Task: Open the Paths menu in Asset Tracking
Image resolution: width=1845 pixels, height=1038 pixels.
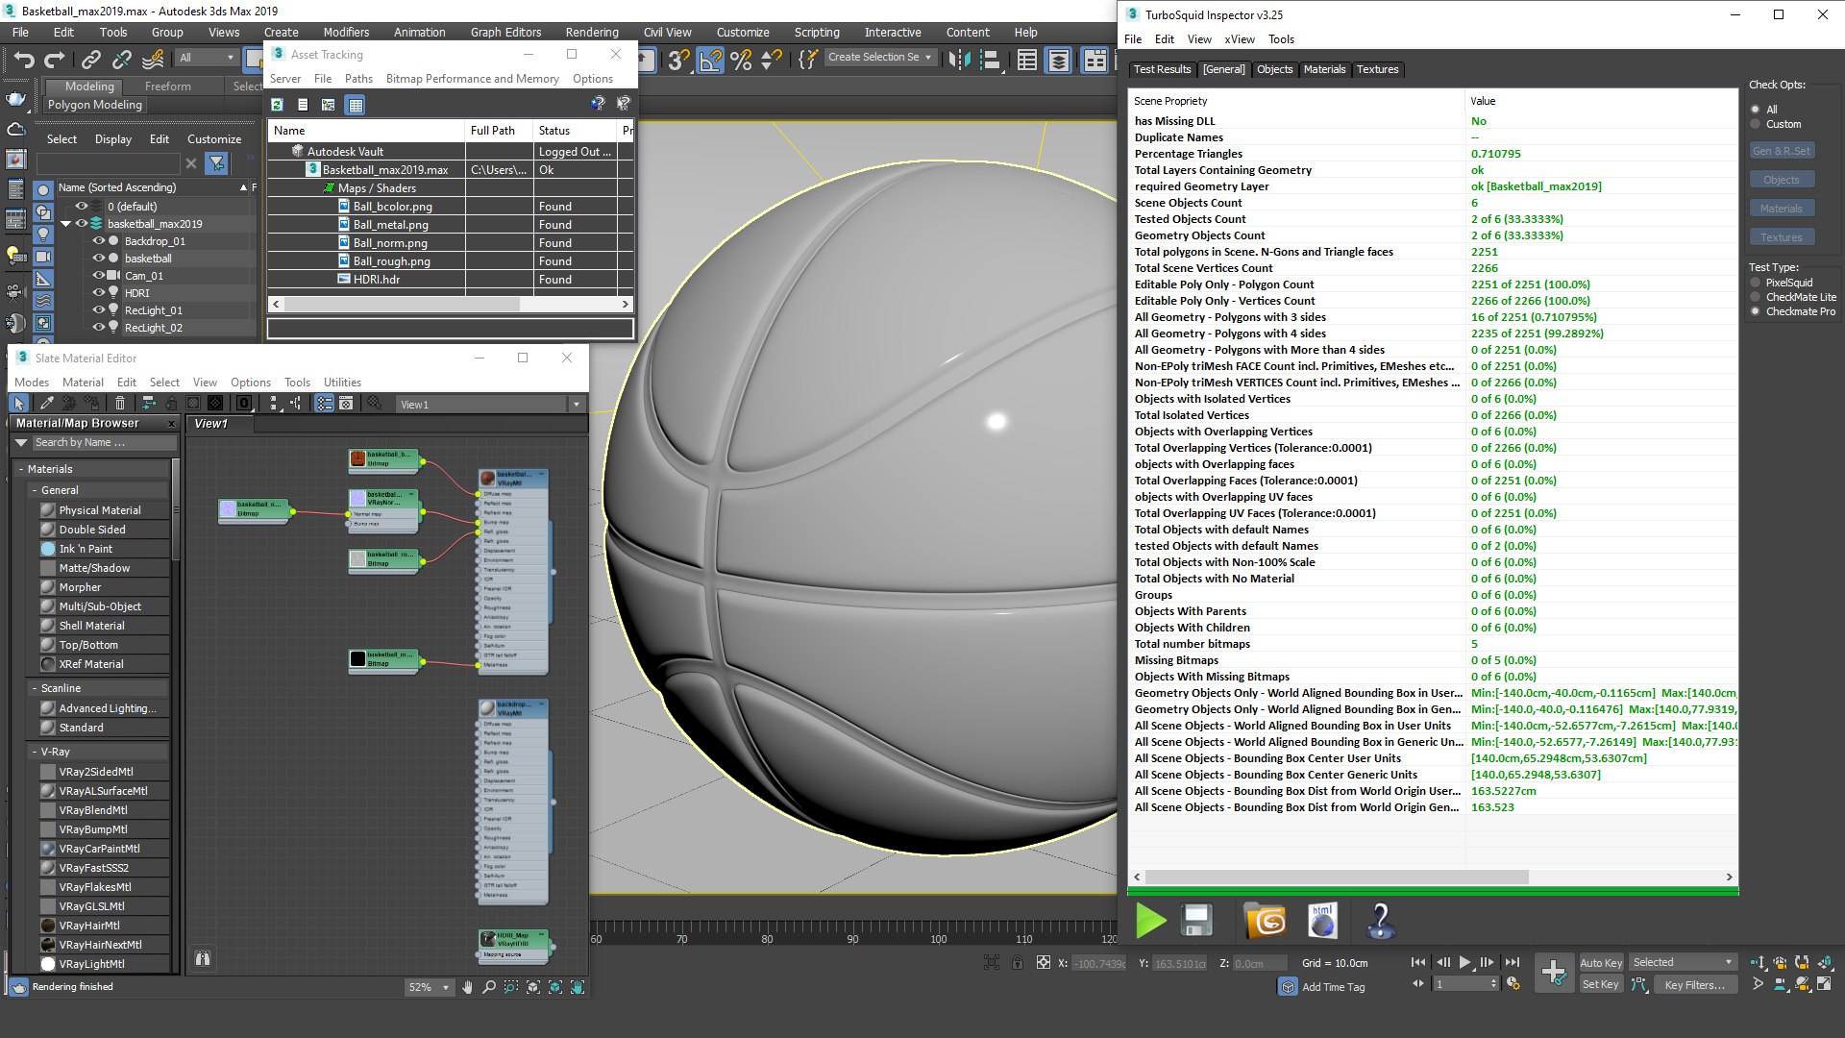Action: click(358, 79)
